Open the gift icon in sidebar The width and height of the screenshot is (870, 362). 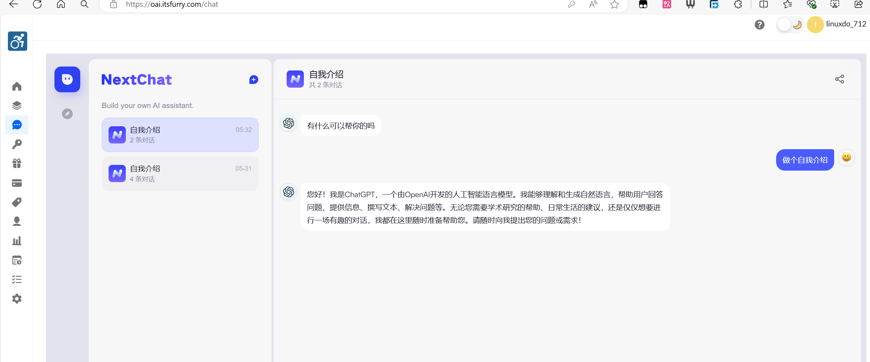pos(17,163)
